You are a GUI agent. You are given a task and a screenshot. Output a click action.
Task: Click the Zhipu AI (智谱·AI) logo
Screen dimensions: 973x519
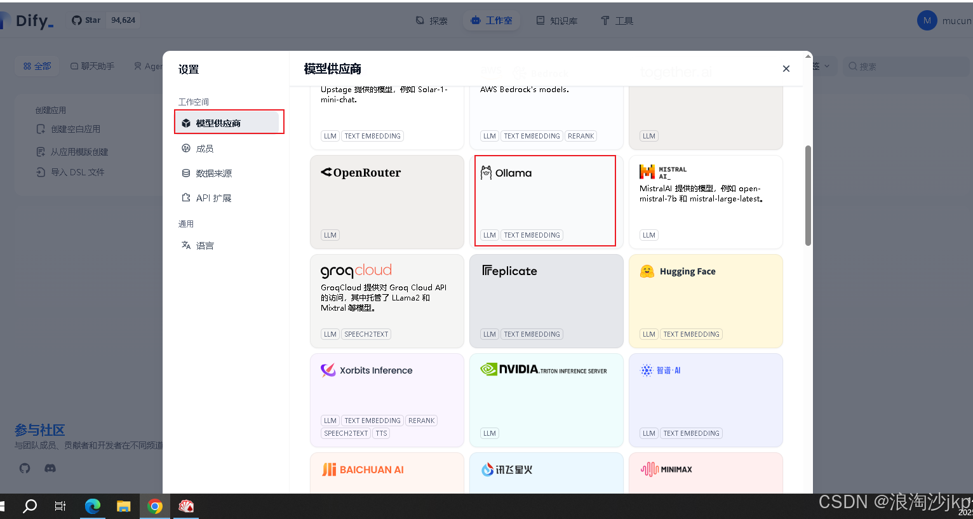pyautogui.click(x=660, y=370)
